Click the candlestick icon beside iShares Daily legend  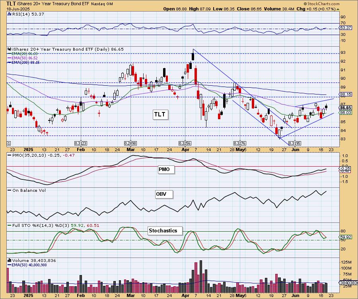tap(10, 49)
